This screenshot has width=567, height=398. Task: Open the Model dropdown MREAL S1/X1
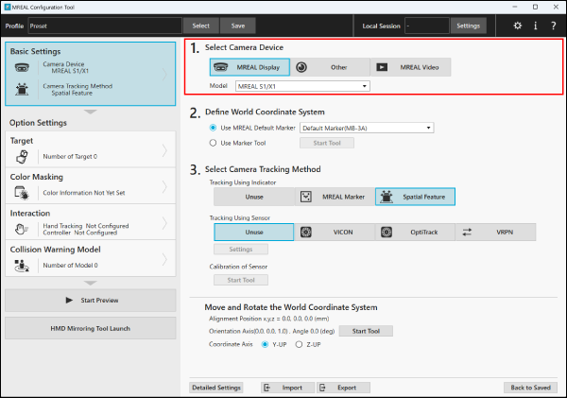302,86
